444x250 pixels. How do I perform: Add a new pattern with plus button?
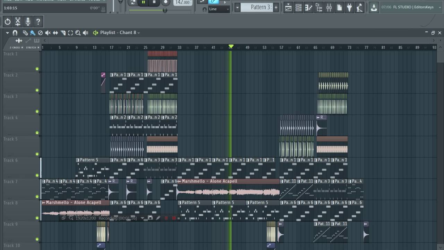tap(276, 7)
